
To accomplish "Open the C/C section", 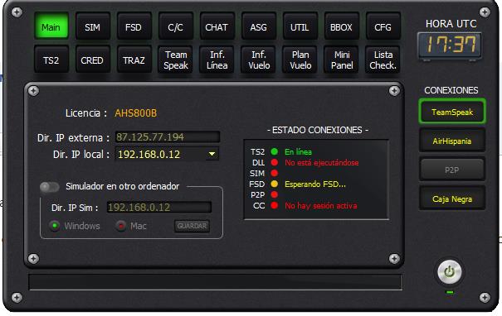I will [x=175, y=26].
